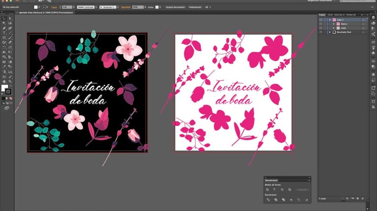
Task: Toggle visibility of Resultado final layer
Action: 320,32
